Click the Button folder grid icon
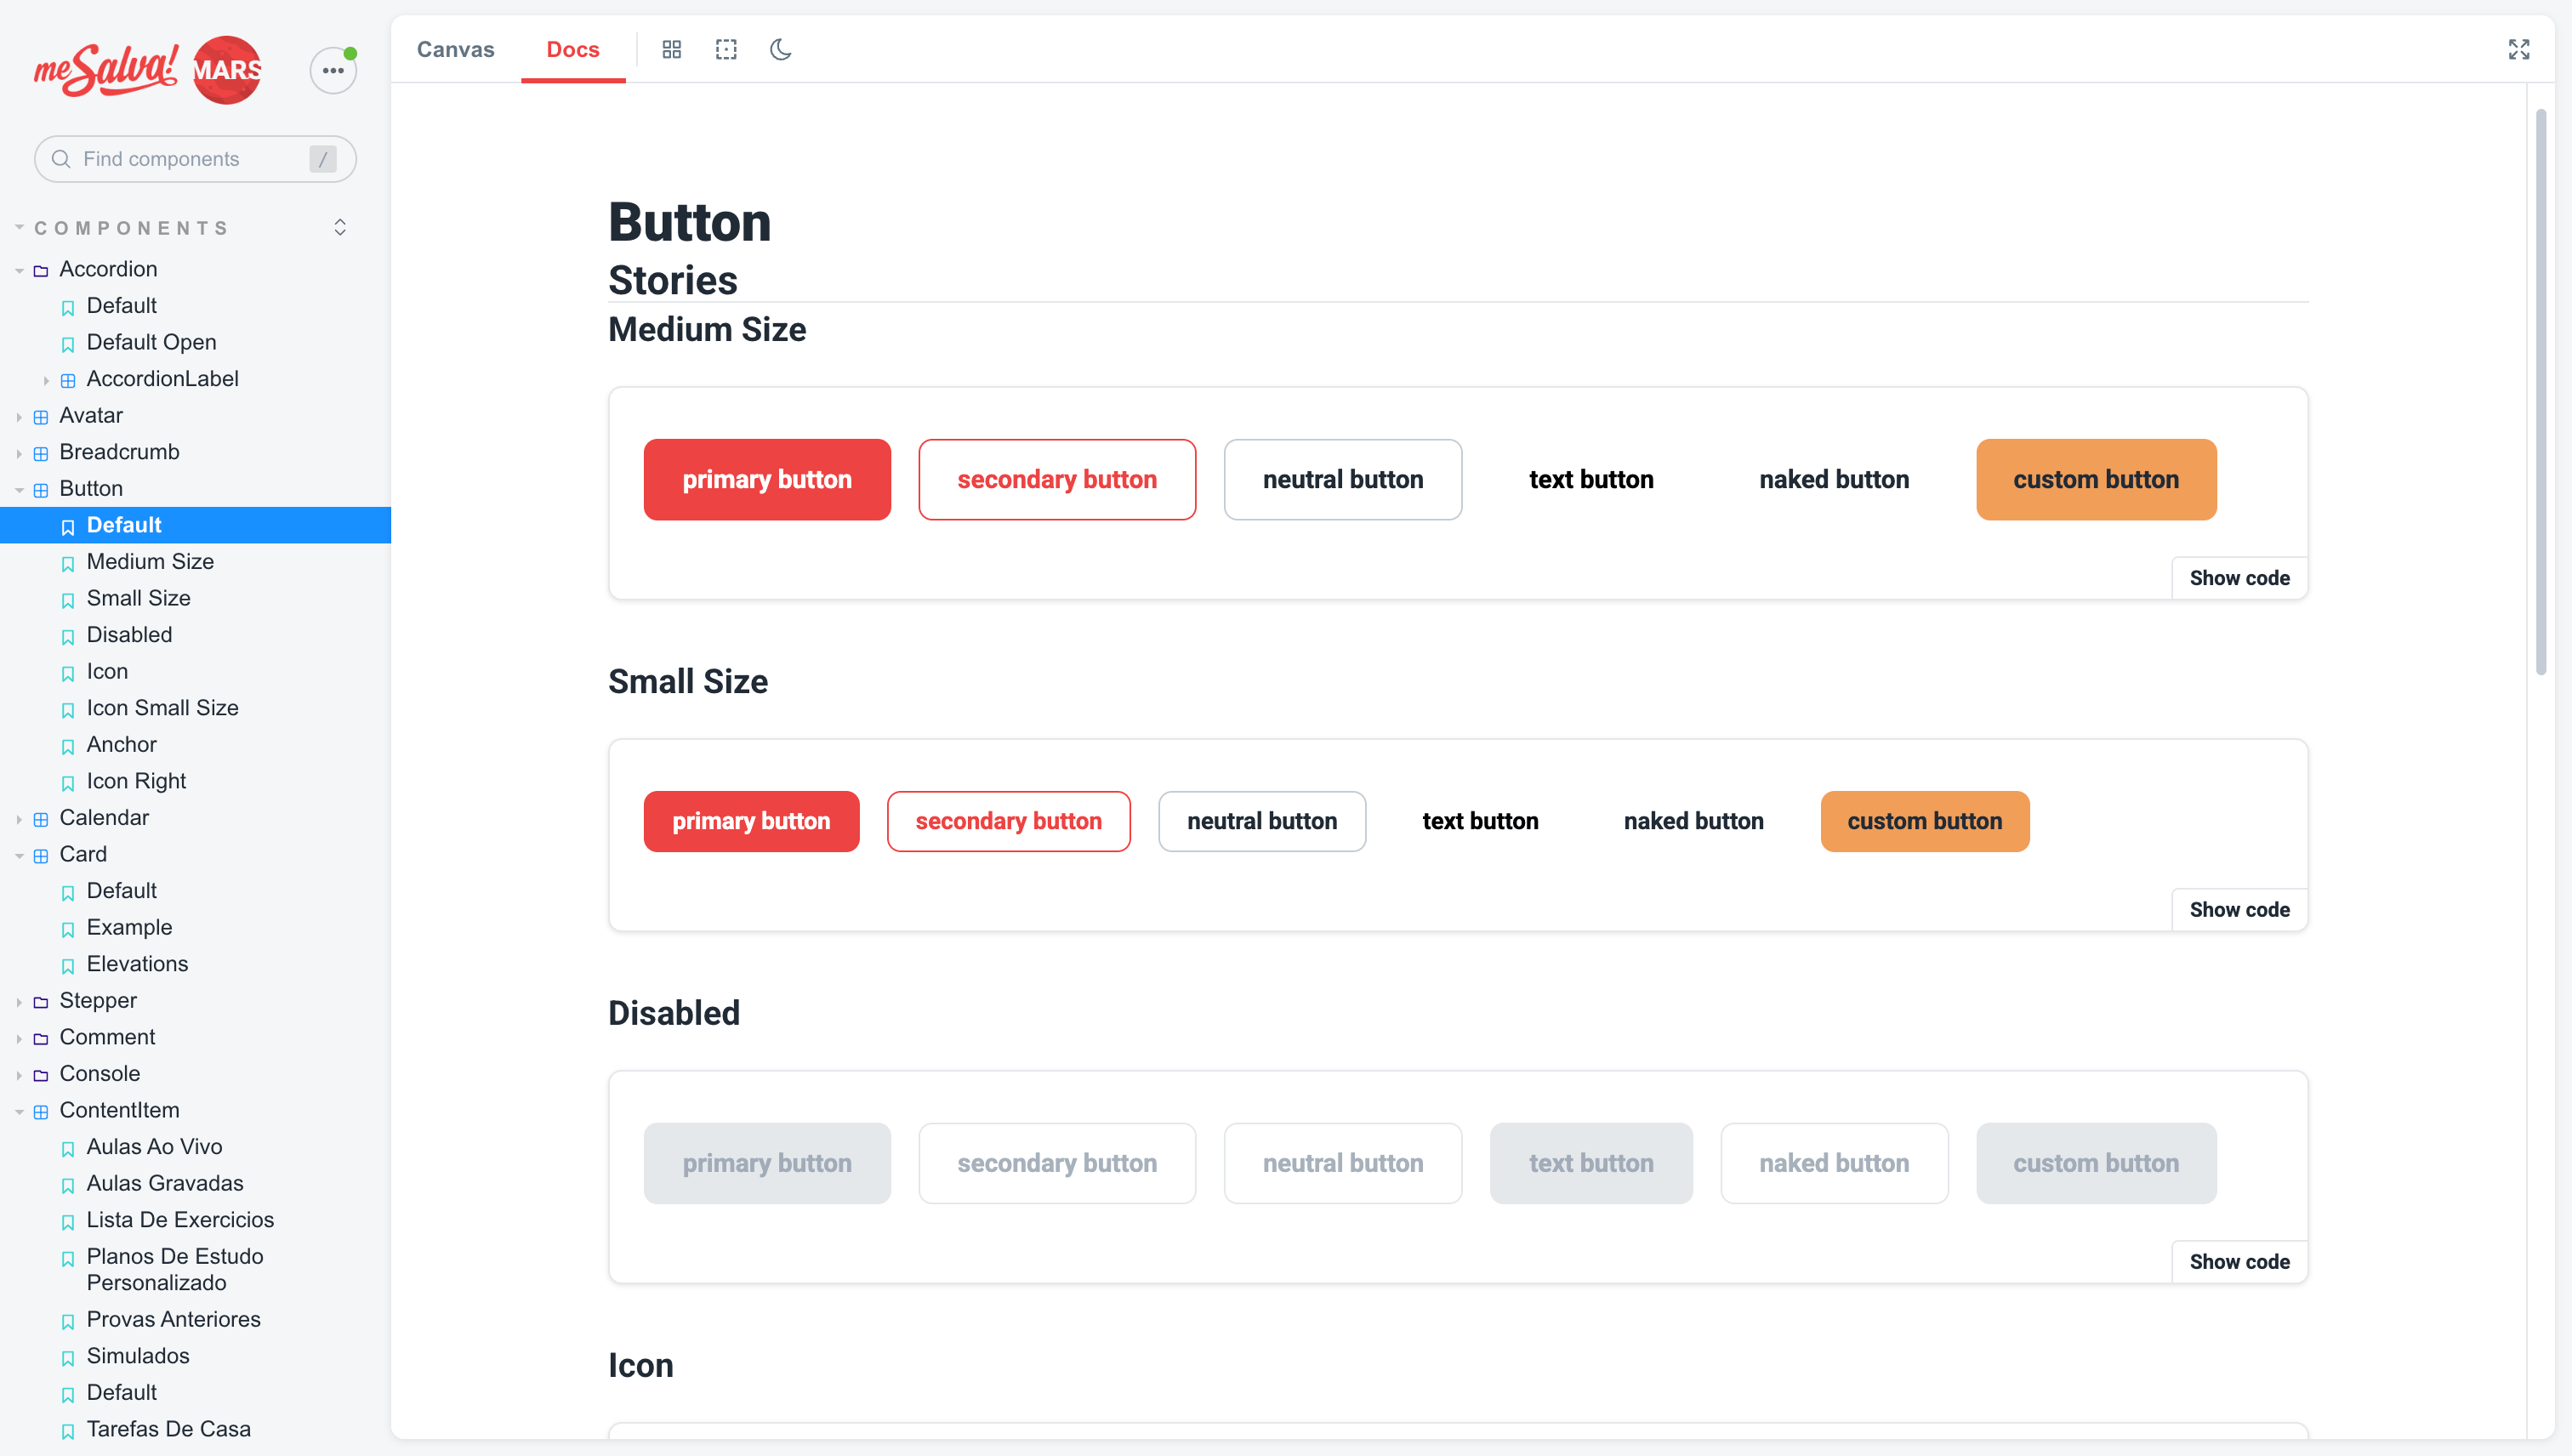The height and width of the screenshot is (1456, 2572). tap(41, 490)
